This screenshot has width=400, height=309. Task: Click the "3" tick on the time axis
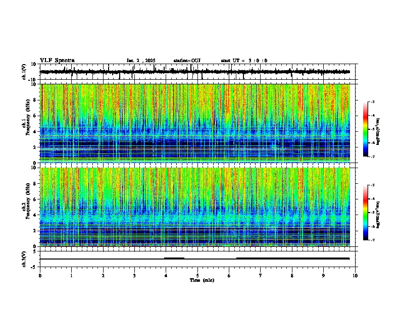[x=134, y=276]
